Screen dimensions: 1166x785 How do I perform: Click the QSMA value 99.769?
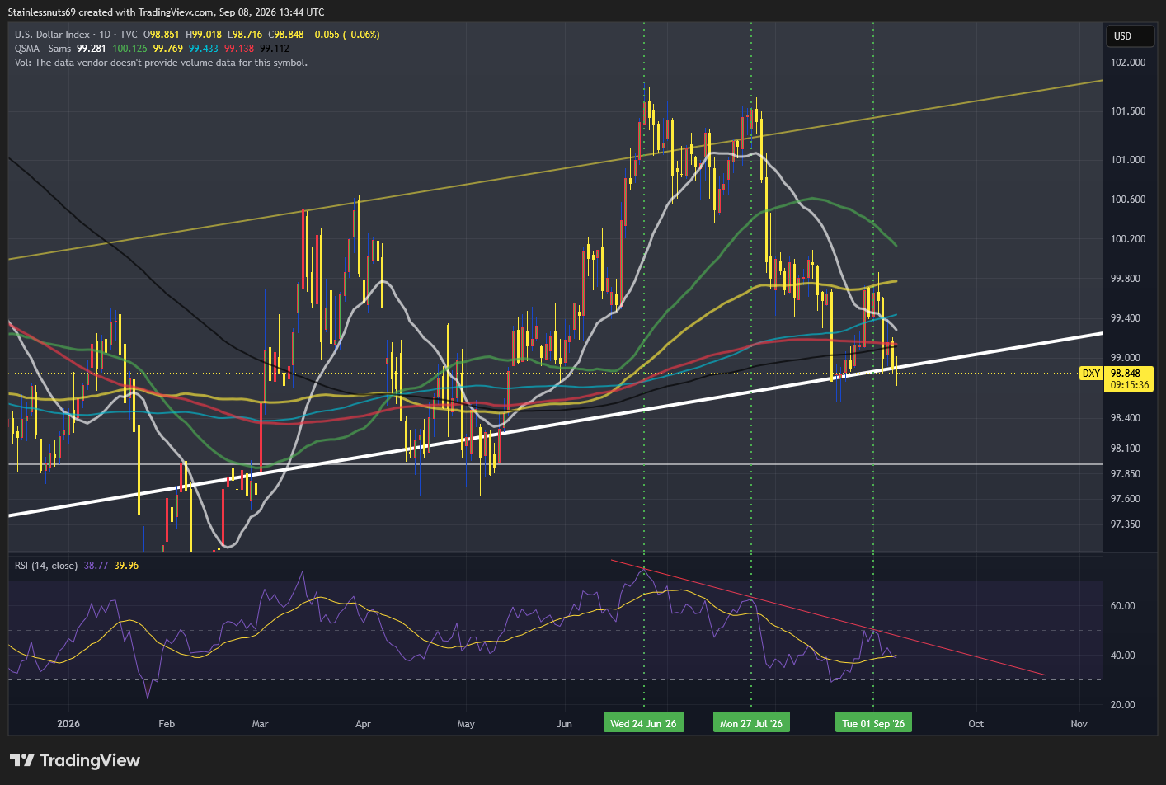tap(168, 49)
